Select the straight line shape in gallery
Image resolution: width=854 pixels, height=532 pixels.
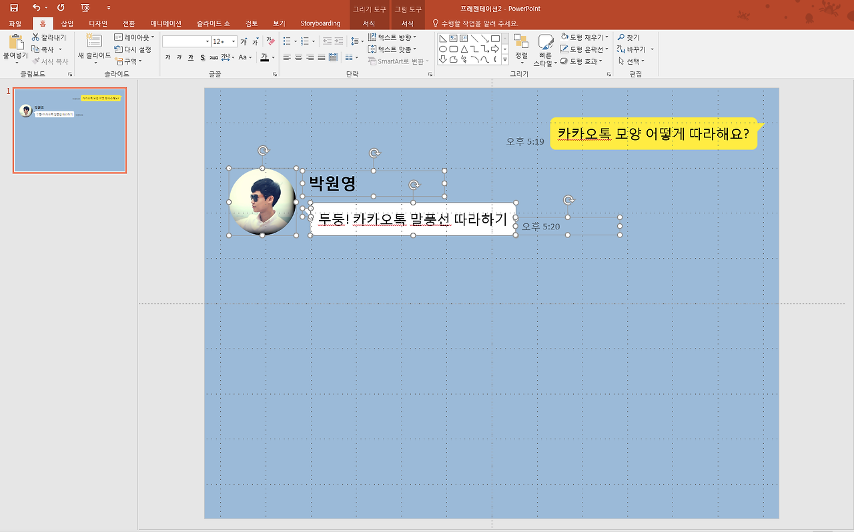tap(474, 38)
